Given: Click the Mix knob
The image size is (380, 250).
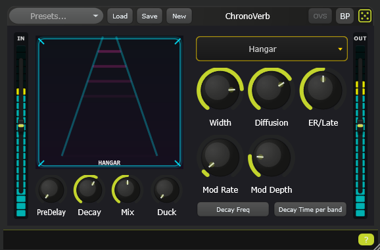Looking at the screenshot, I should (x=128, y=190).
